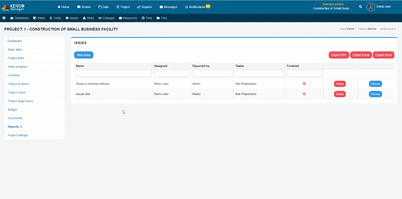Click the Files folder icon
This screenshot has width=402, height=199.
click(x=158, y=18)
